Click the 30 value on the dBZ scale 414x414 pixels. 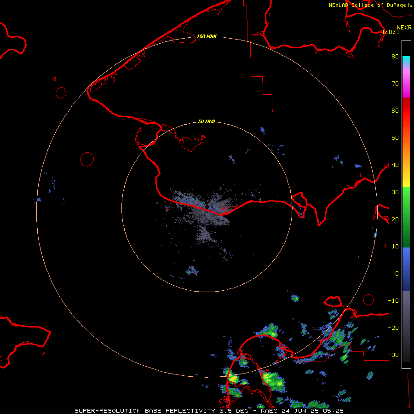coord(395,192)
